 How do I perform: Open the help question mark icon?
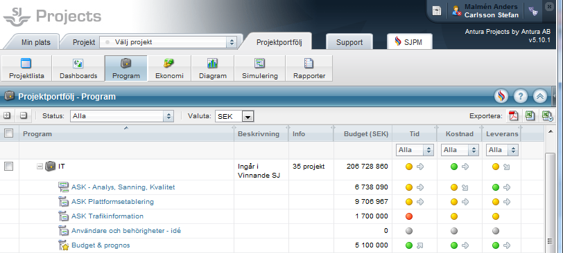coord(520,96)
